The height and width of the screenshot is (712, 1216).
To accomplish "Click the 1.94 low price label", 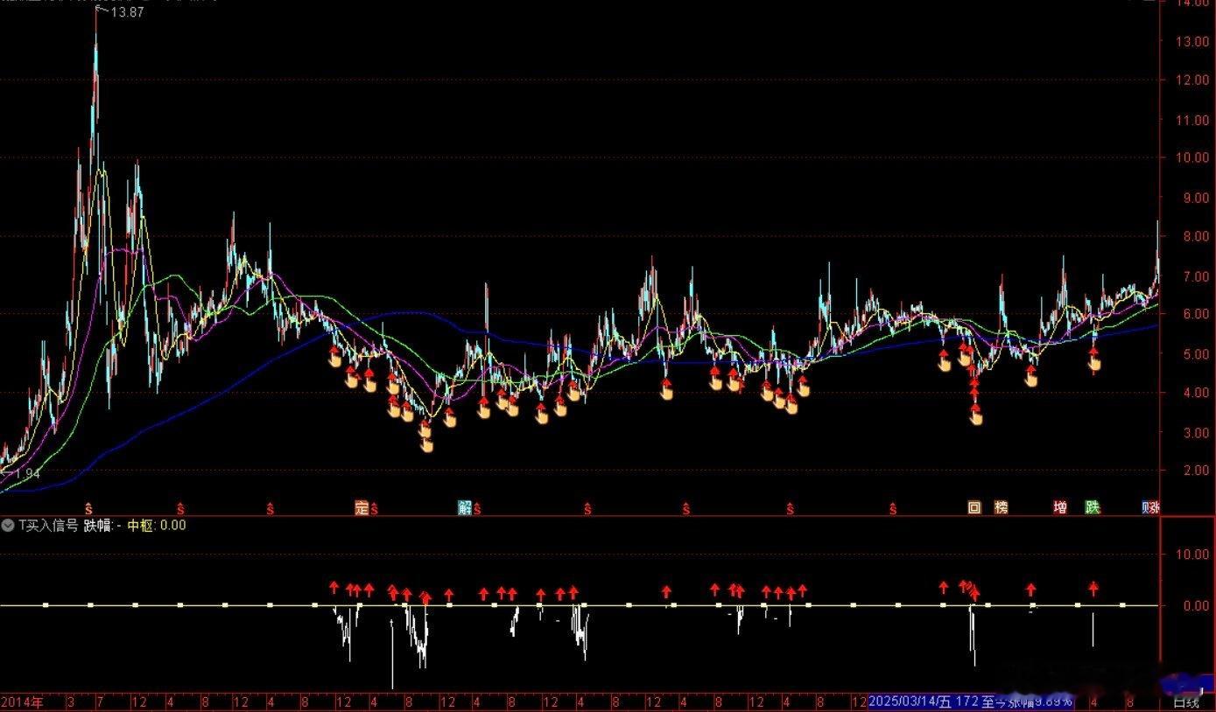I will pos(25,474).
